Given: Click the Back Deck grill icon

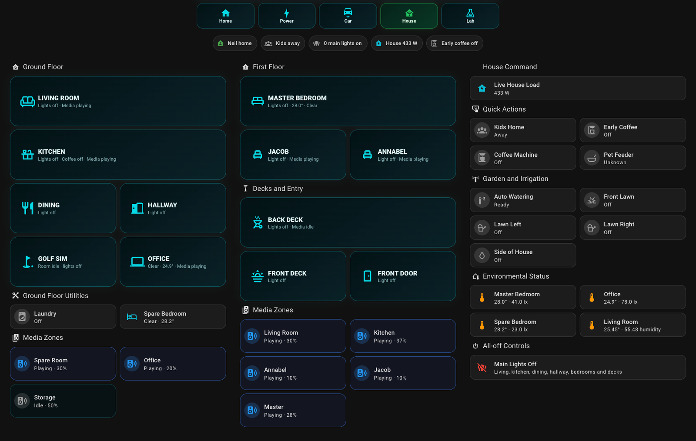Looking at the screenshot, I should (258, 222).
